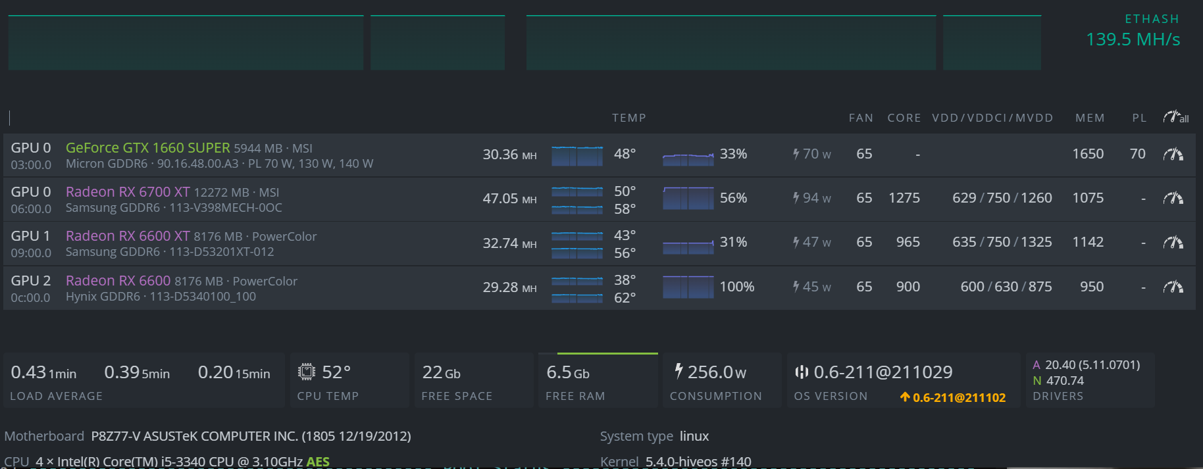Click the OS version icon beside 0.6-211@211029
Image resolution: width=1203 pixels, height=469 pixels.
pos(802,372)
